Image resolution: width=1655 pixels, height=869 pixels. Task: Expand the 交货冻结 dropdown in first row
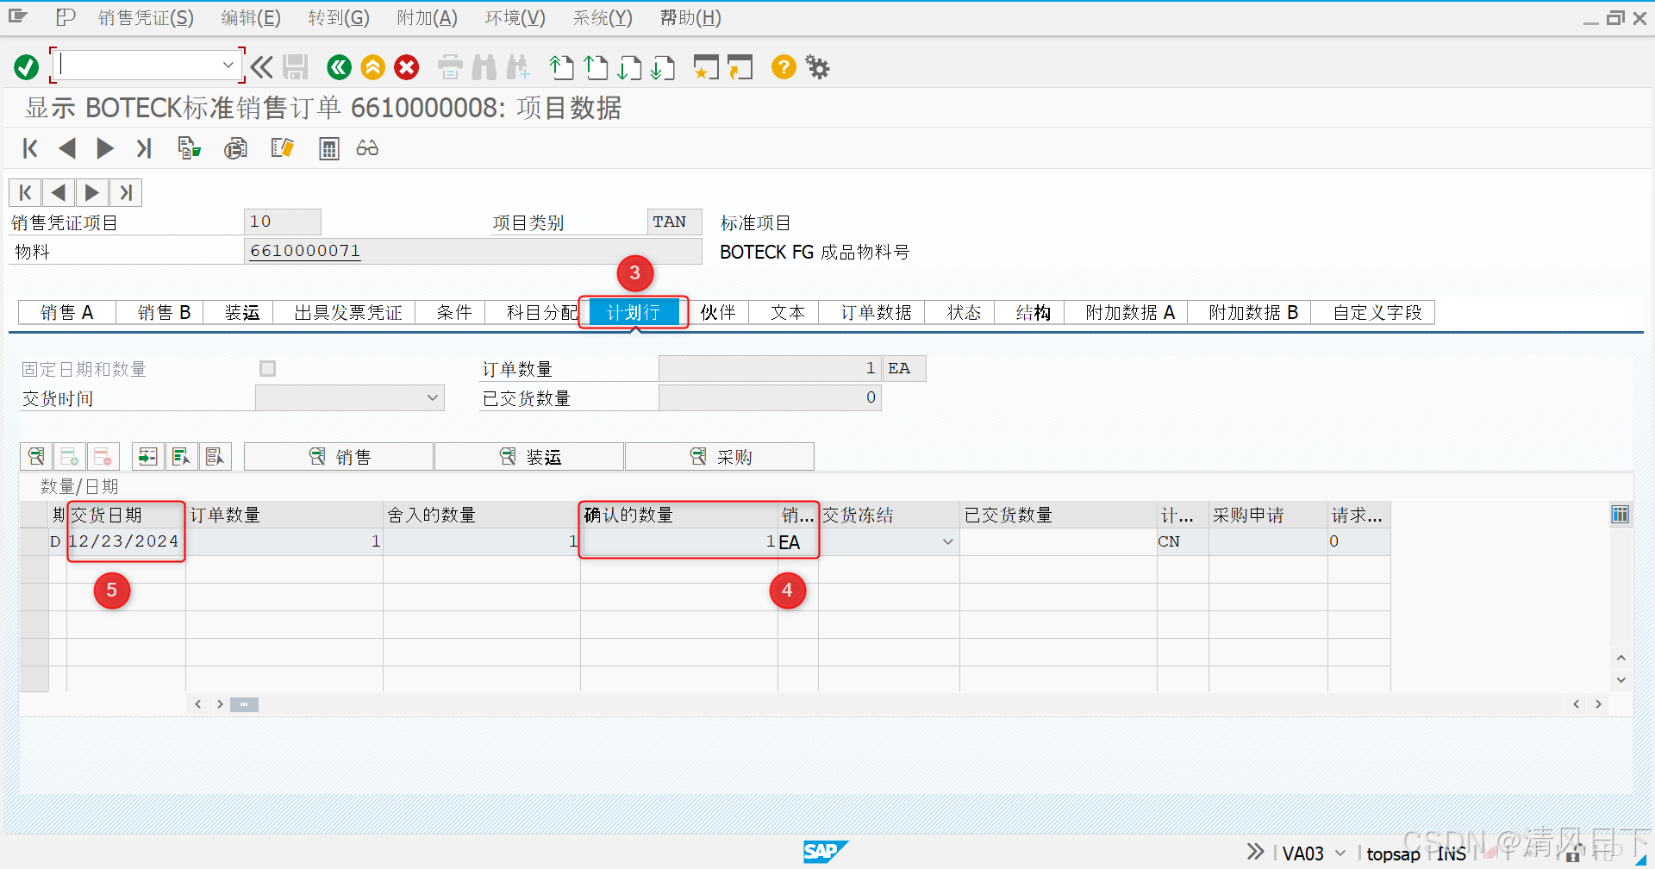[x=947, y=541]
